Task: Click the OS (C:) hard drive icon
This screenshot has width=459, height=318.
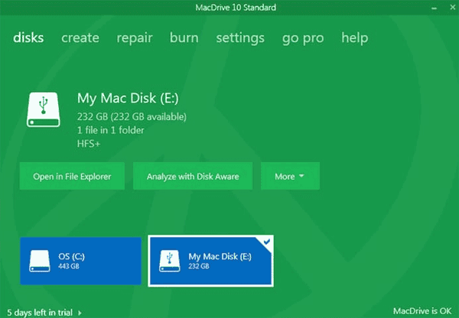Action: (40, 261)
